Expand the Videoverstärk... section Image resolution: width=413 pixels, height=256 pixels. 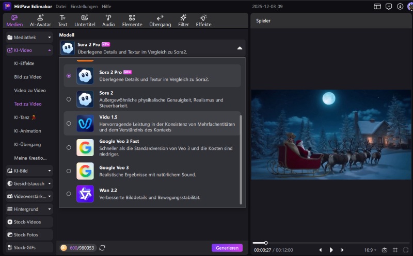29,196
